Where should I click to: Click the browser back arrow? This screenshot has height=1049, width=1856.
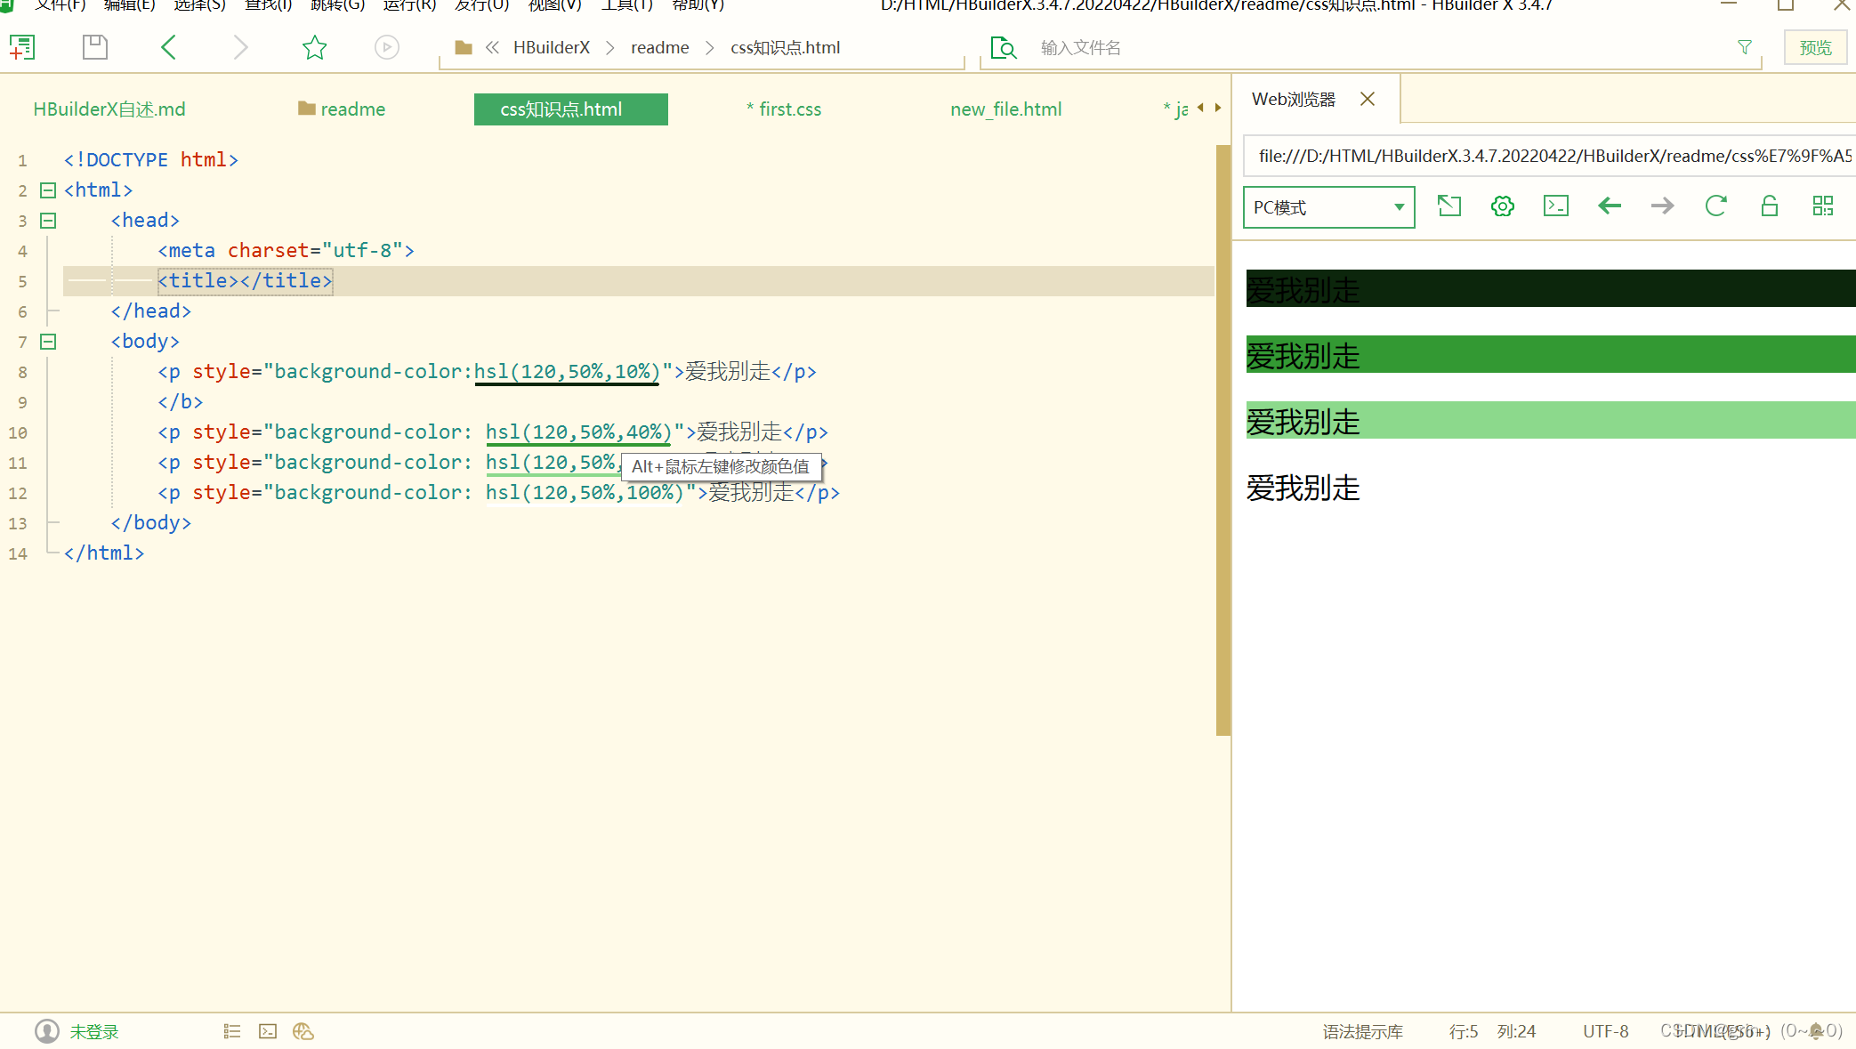coord(1609,206)
